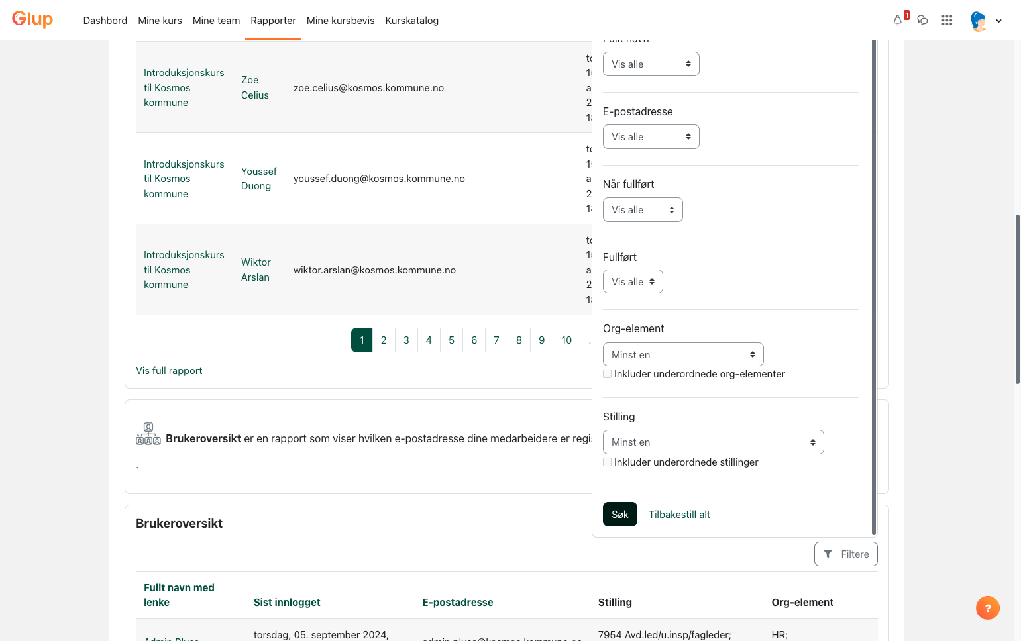
Task: Click Vis full rapport link
Action: [169, 371]
